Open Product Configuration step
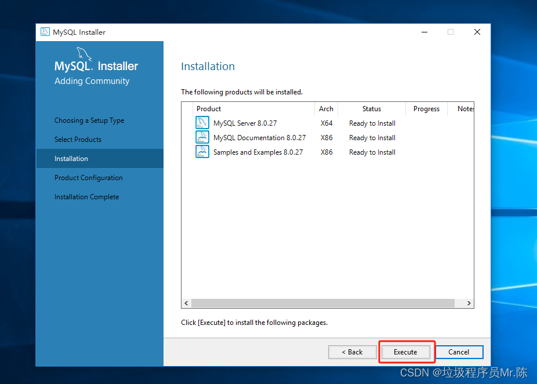The width and height of the screenshot is (537, 384). coord(89,178)
